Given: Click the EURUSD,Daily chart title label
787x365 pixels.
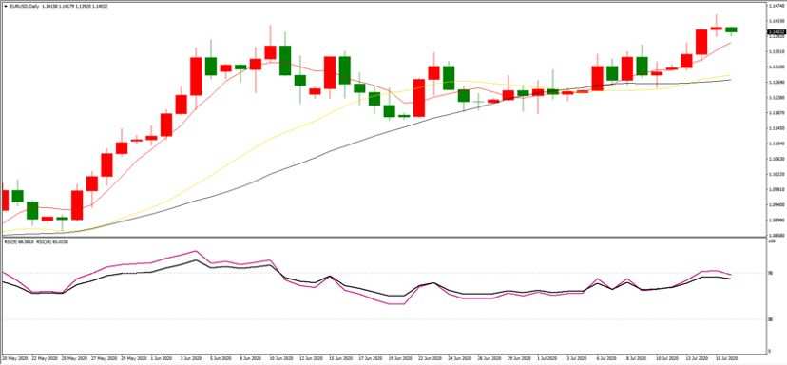Looking at the screenshot, I should (25, 6).
